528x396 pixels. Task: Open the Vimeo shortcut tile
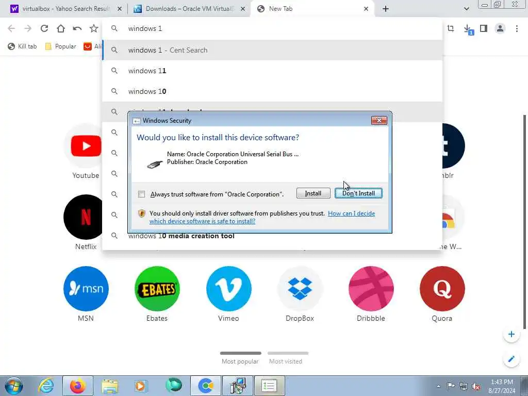228,289
